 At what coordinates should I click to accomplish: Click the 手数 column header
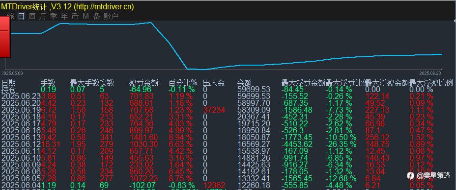48,83
